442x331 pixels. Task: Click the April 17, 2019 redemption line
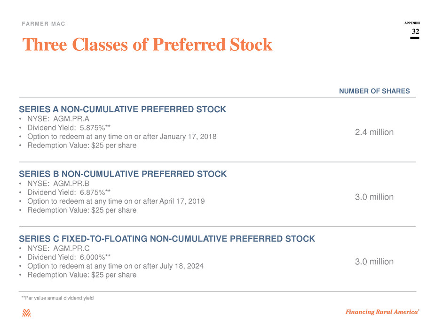[x=116, y=201]
